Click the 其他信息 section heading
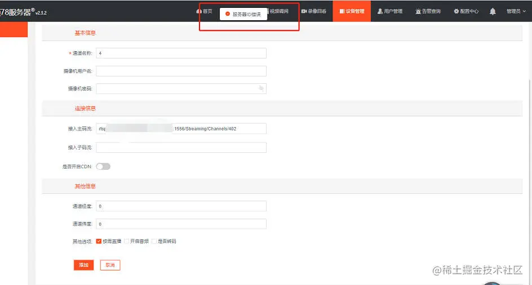 coord(85,186)
